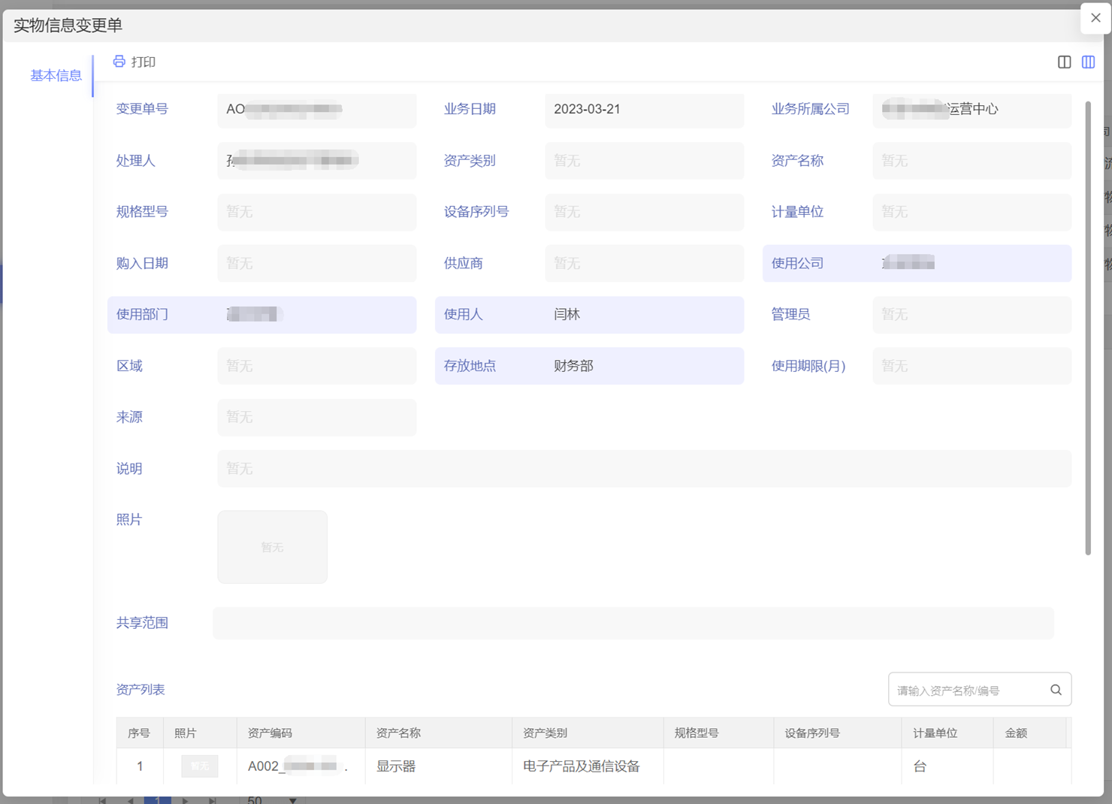
Task: Close the 实物信息变更单 dialog
Action: point(1095,18)
